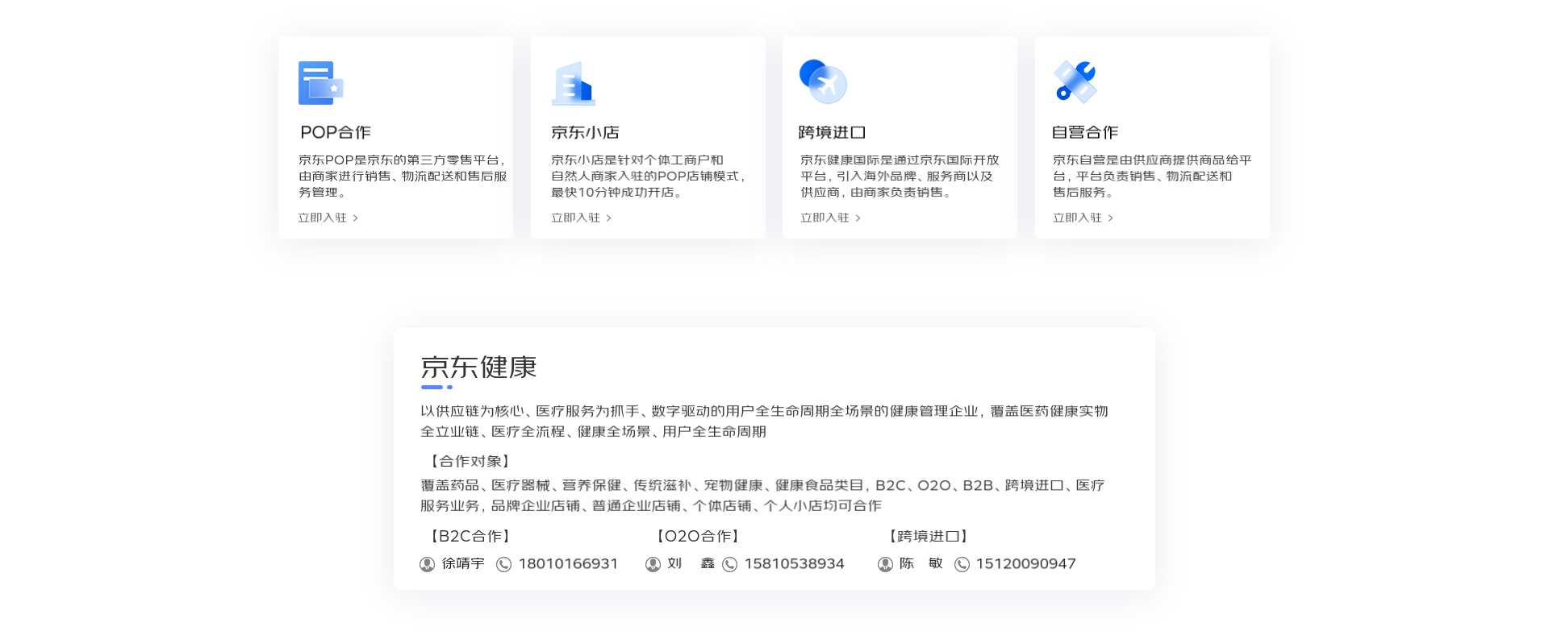Click phone number 15810538934
1549x631 pixels.
tap(794, 564)
